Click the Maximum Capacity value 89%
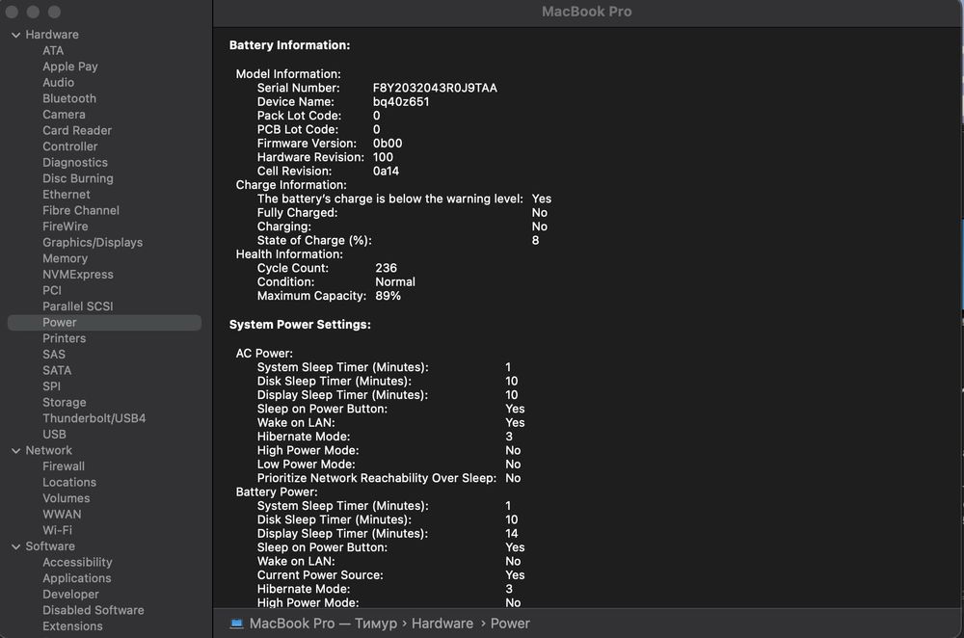The width and height of the screenshot is (964, 638). click(388, 296)
